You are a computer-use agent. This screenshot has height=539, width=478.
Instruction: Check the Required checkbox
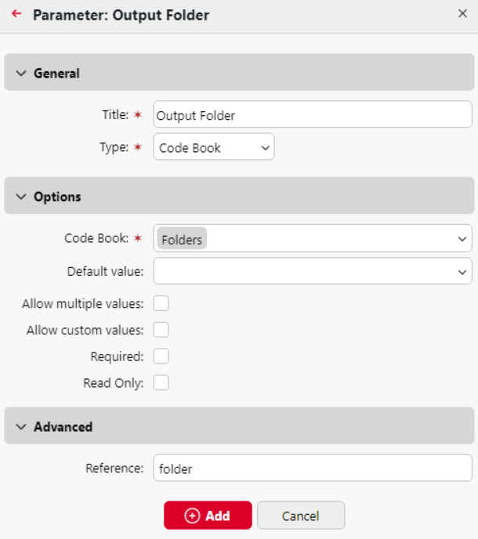tap(161, 356)
